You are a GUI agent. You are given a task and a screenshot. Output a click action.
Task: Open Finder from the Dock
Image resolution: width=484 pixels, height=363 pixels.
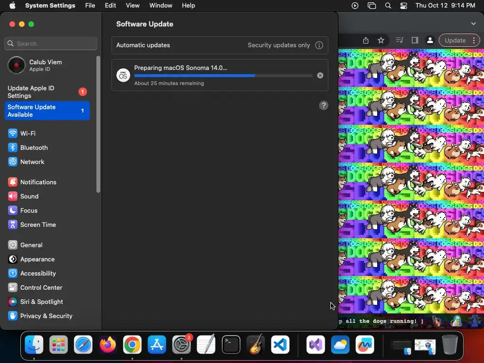coord(34,345)
